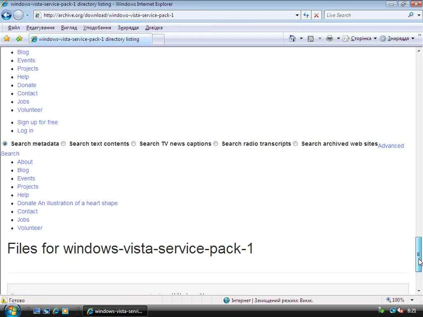Open the upper Projects link
This screenshot has height=317, width=423.
pos(28,69)
